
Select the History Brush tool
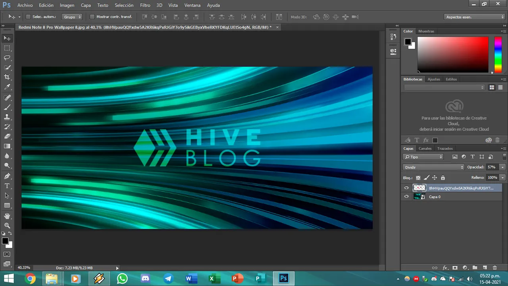(x=7, y=127)
